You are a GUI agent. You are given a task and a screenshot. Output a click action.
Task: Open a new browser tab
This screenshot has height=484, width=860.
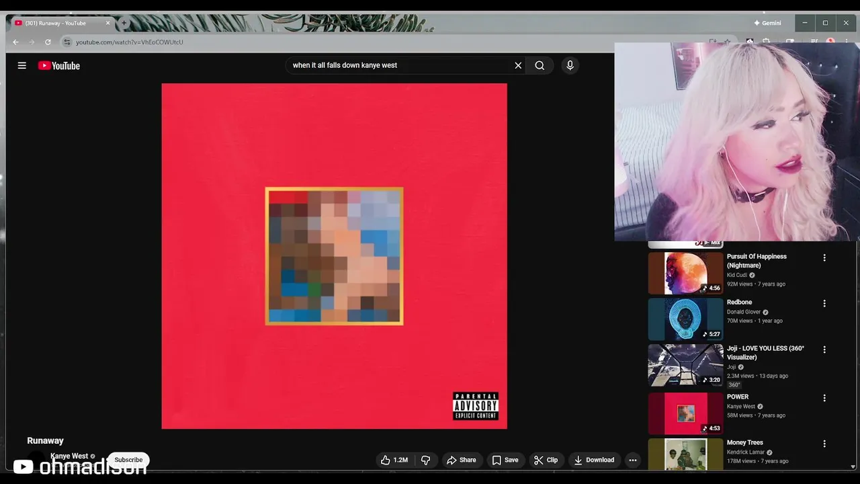pyautogui.click(x=124, y=23)
